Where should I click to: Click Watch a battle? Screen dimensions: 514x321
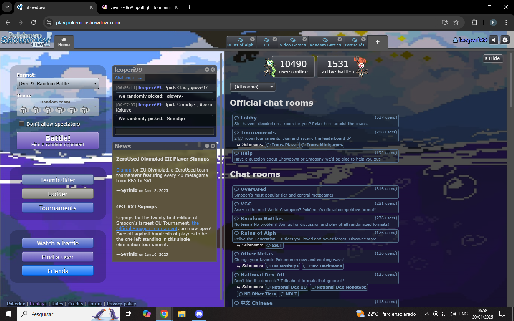[x=58, y=243]
